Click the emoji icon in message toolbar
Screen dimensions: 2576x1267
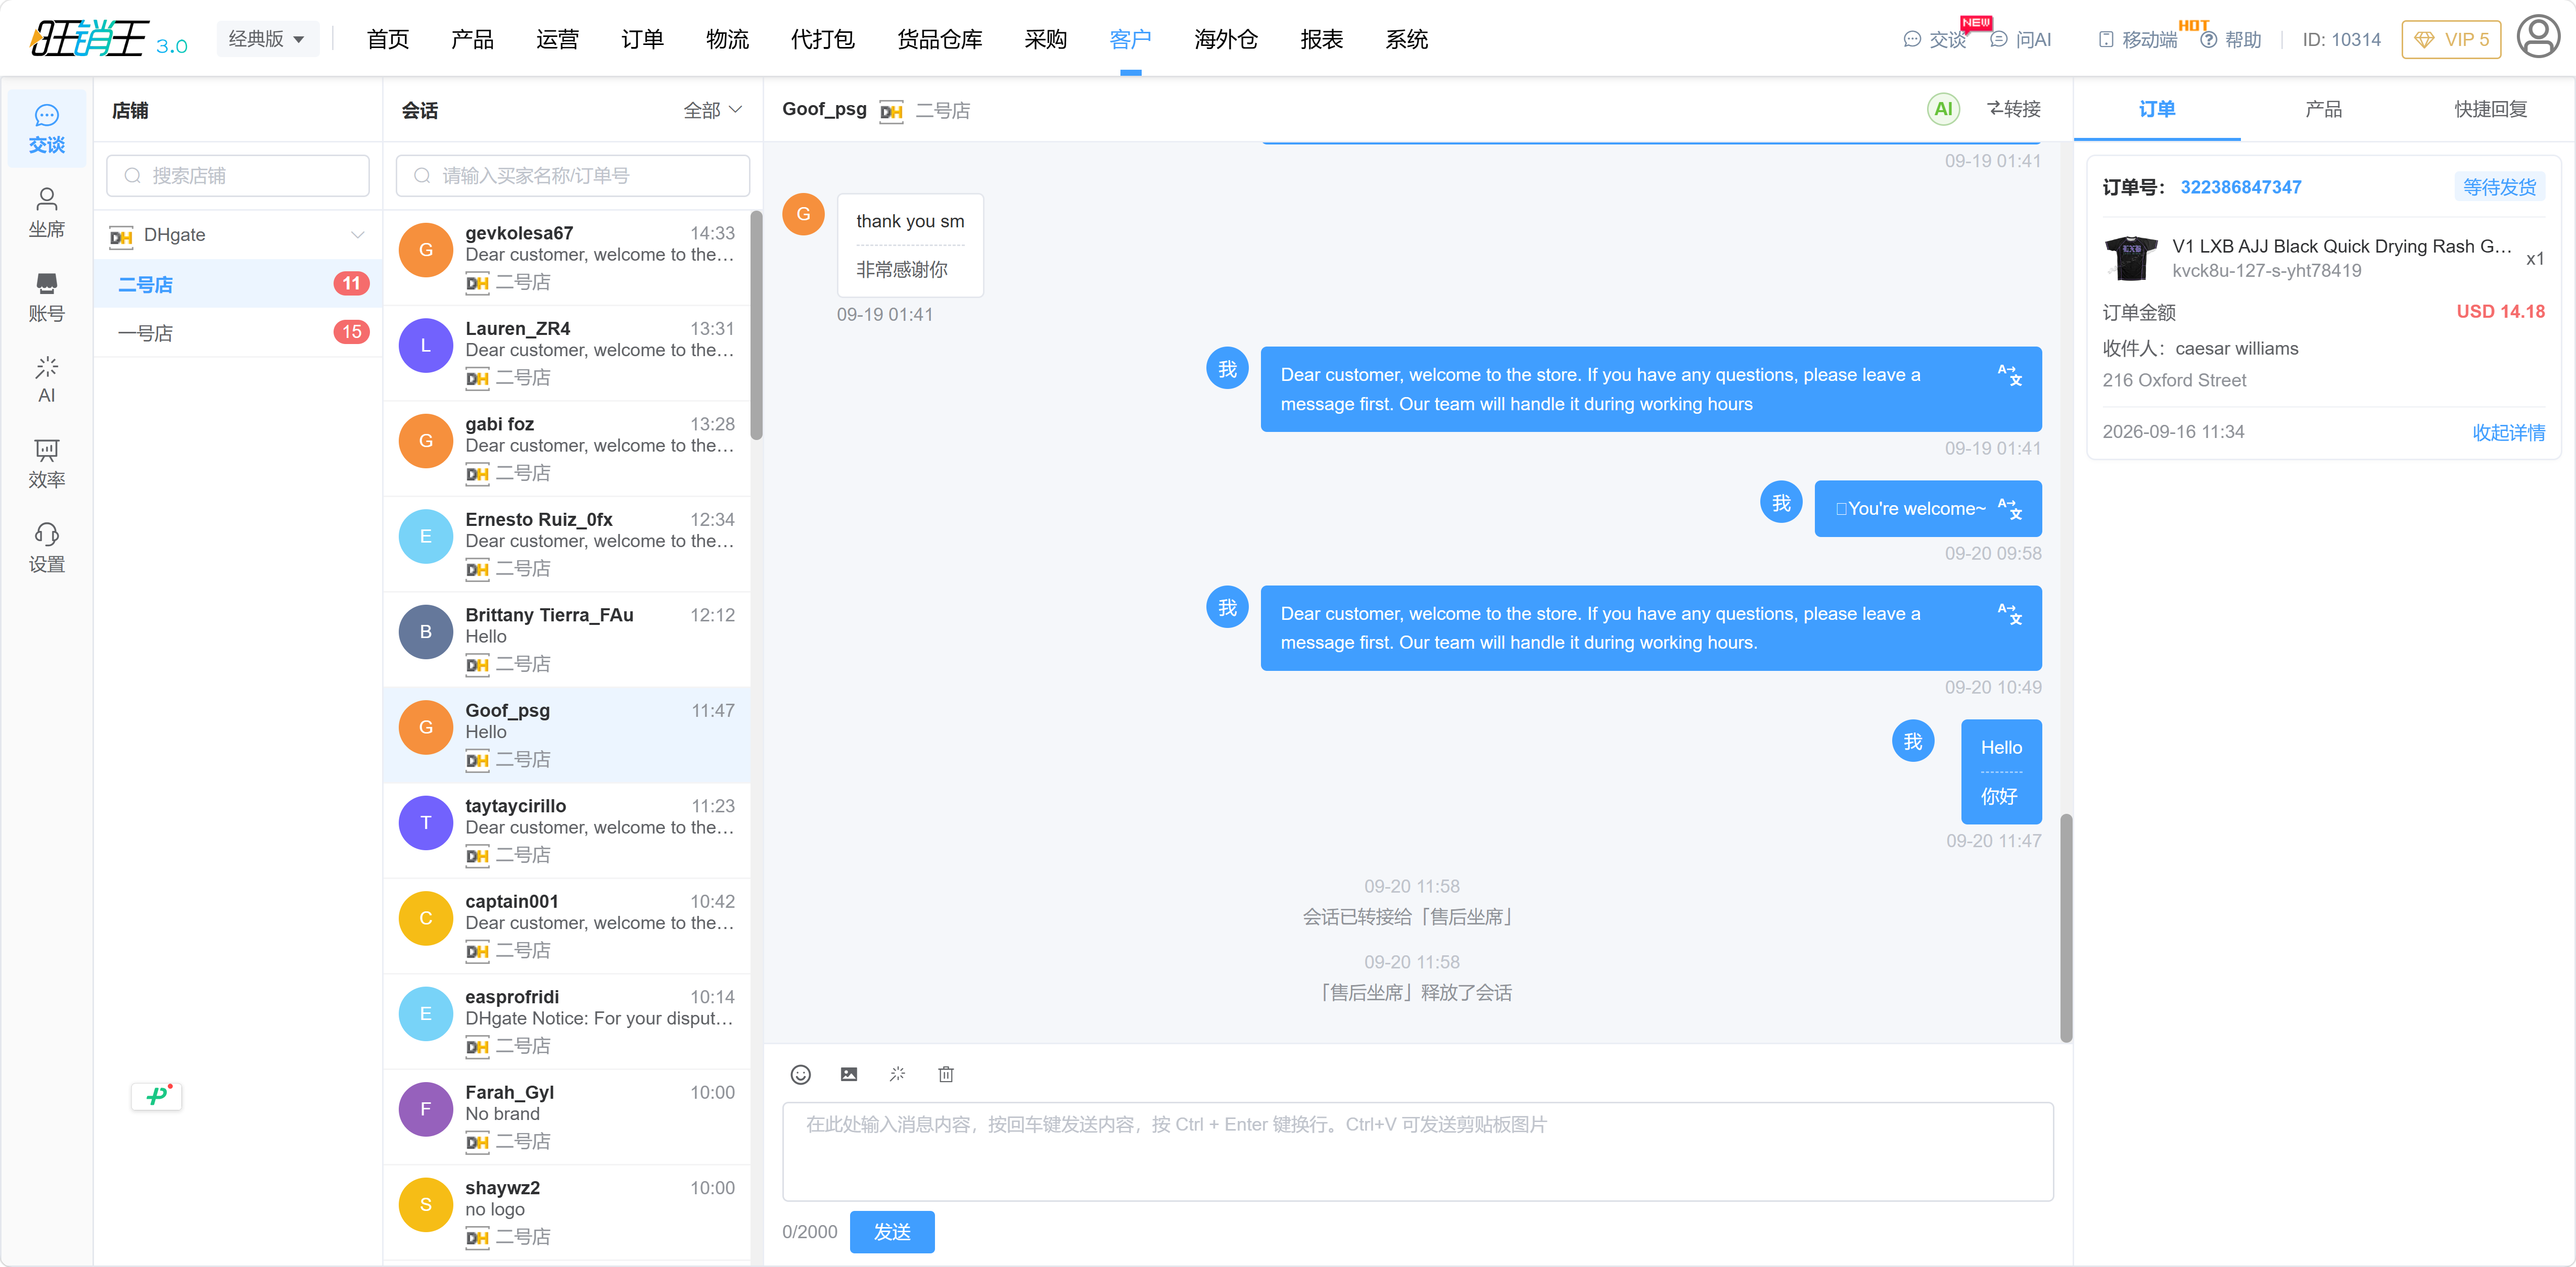pos(800,1074)
